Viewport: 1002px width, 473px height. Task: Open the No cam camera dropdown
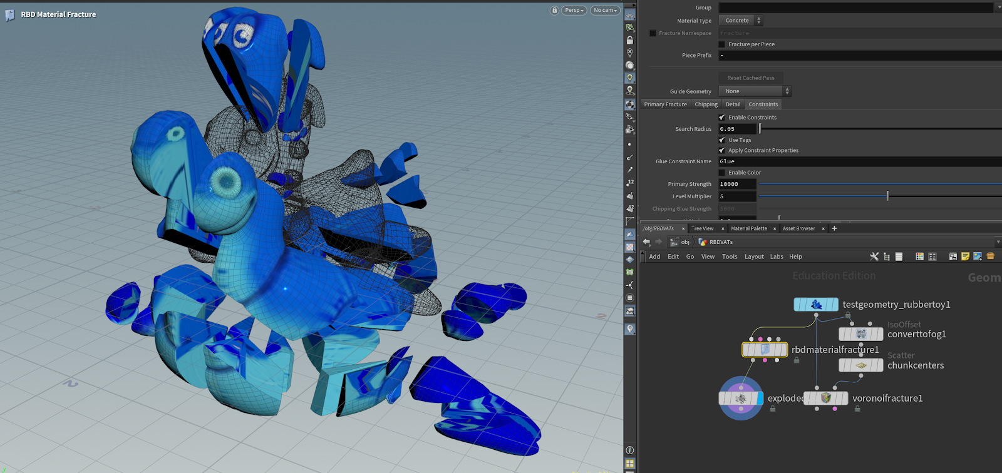[606, 10]
